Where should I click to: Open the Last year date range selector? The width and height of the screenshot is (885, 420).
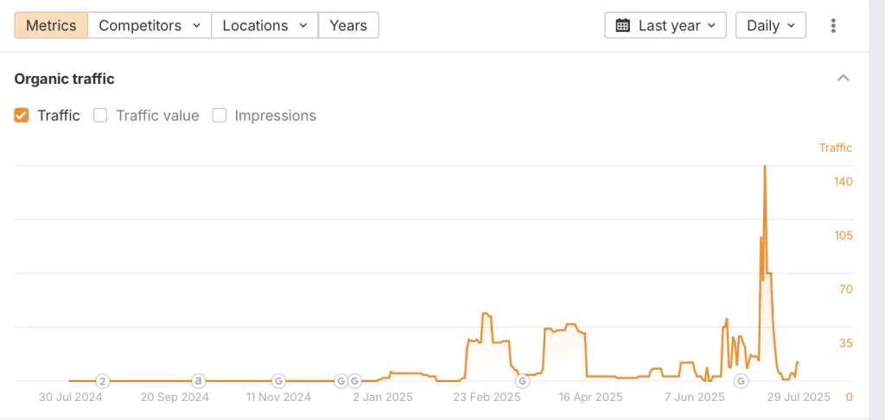coord(665,25)
